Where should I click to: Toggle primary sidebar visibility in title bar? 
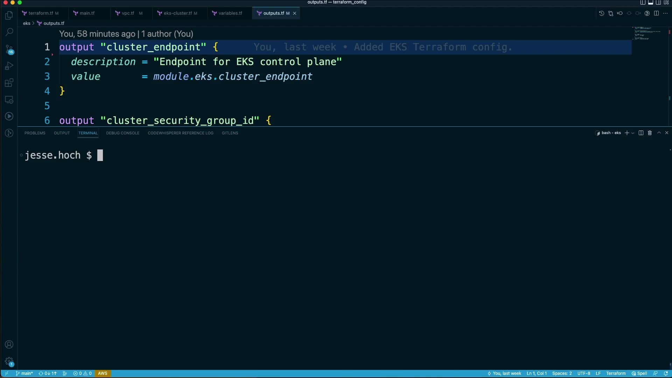643,2
